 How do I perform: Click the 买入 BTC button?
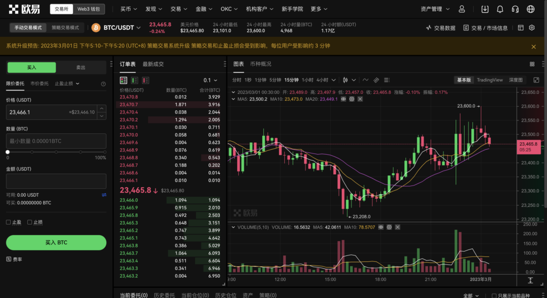tap(56, 243)
